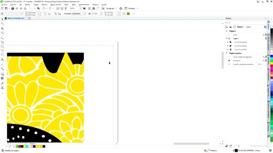This screenshot has width=273, height=153.
Task: Select the Transparency tool
Action: [x=2, y=78]
